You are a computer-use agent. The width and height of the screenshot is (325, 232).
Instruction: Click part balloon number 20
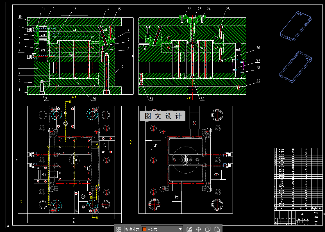(94, 99)
